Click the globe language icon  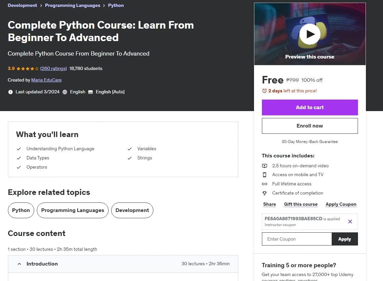(65, 92)
